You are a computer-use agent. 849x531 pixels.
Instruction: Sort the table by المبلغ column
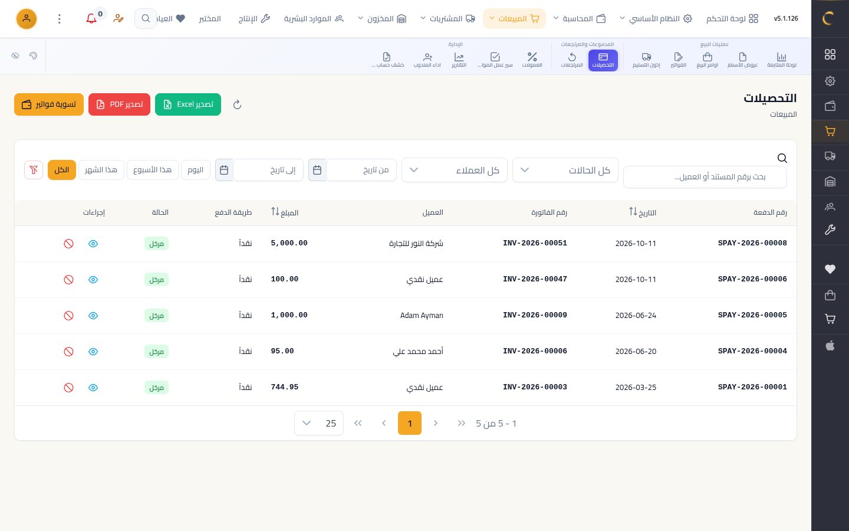point(285,212)
